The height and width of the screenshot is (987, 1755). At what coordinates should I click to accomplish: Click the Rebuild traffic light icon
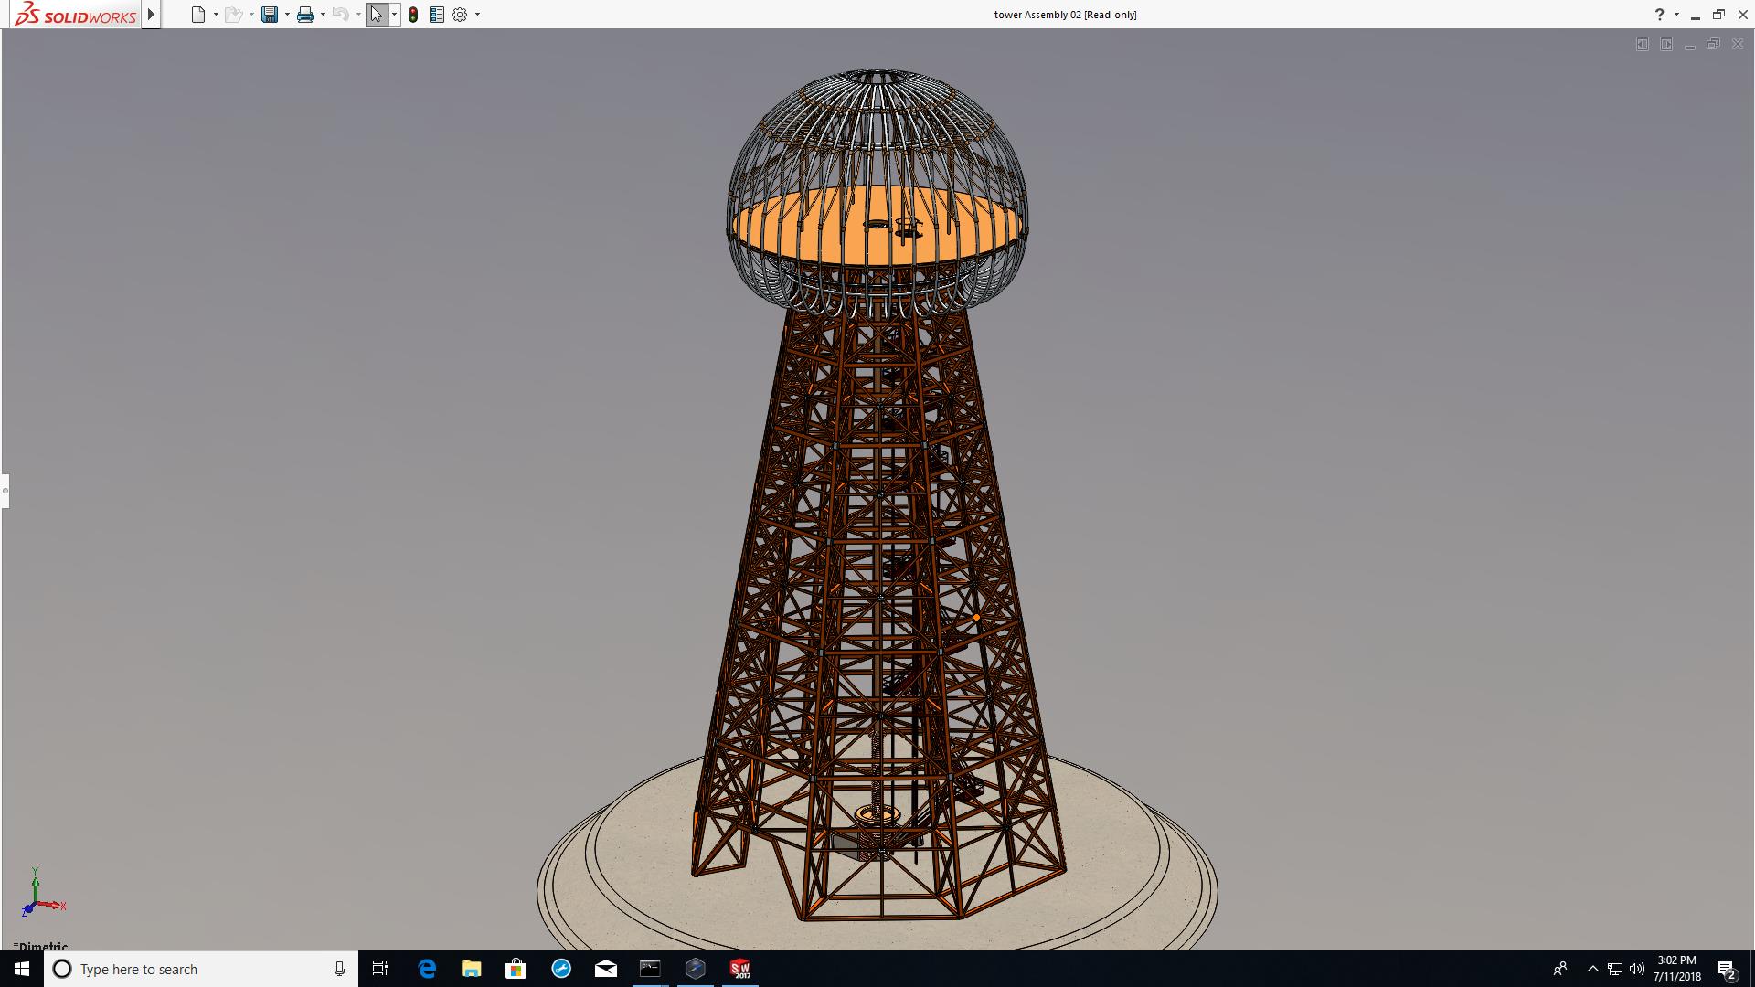(x=413, y=15)
